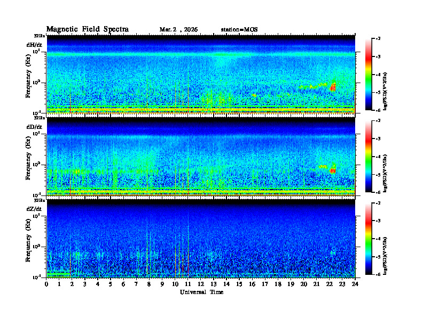The image size is (423, 326).
Task: Click the "-2" value on dH/dt color scale
Action: [x=379, y=39]
